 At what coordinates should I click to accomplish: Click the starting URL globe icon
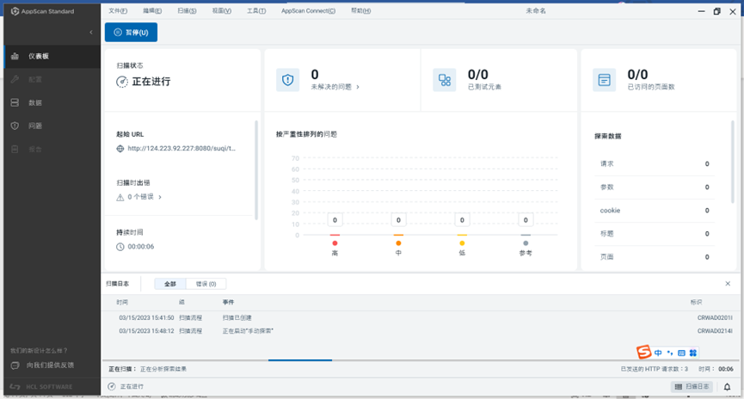pyautogui.click(x=120, y=149)
